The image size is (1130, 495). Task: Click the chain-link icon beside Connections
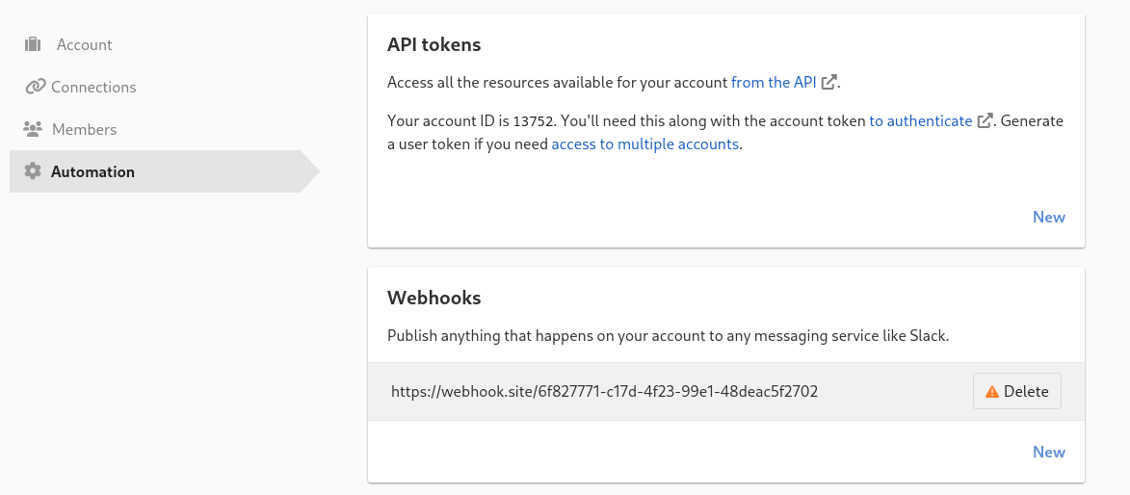[x=35, y=87]
